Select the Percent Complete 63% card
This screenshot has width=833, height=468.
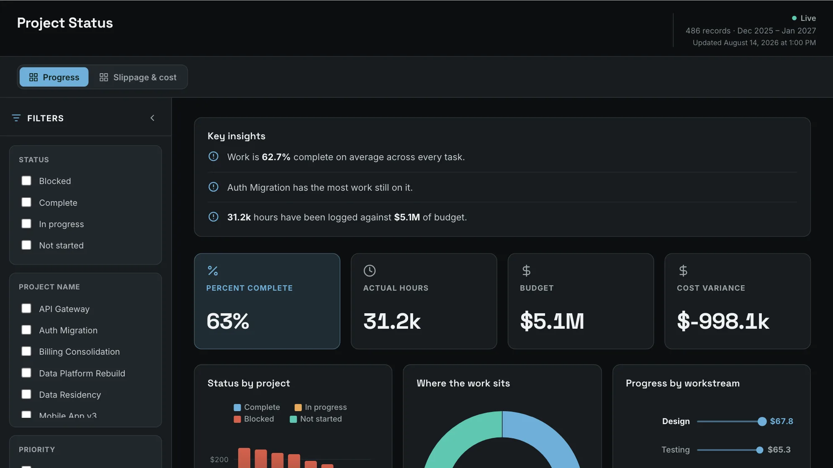pos(267,301)
